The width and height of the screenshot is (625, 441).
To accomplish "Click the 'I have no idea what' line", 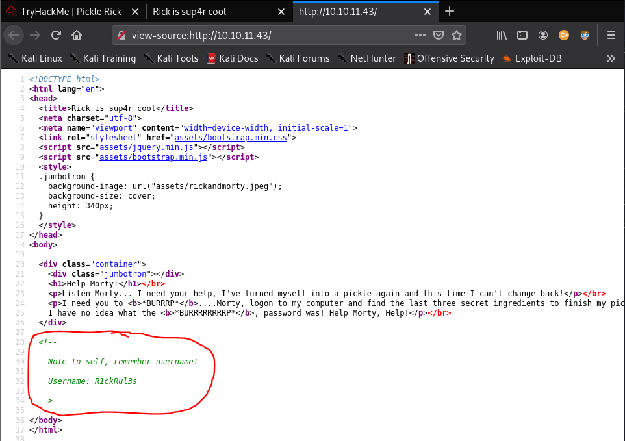I will (249, 312).
